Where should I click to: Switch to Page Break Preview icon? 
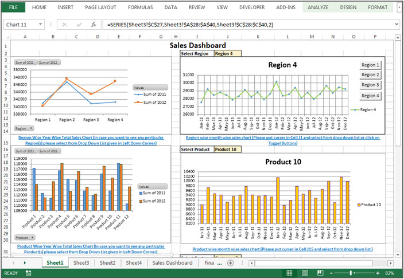pyautogui.click(x=320, y=273)
